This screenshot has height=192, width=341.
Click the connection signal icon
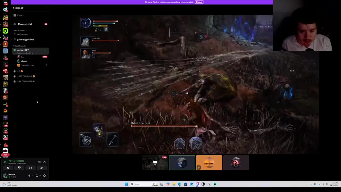pos(5,162)
